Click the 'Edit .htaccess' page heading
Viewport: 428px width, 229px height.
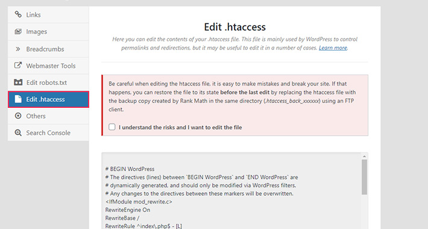(x=234, y=27)
